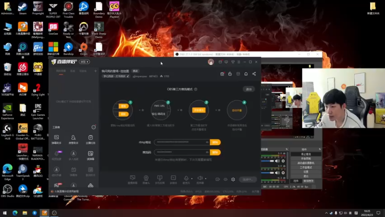The height and width of the screenshot is (217, 385).
Task: Click 设置 in the OBS controls panel
Action: tap(306, 172)
